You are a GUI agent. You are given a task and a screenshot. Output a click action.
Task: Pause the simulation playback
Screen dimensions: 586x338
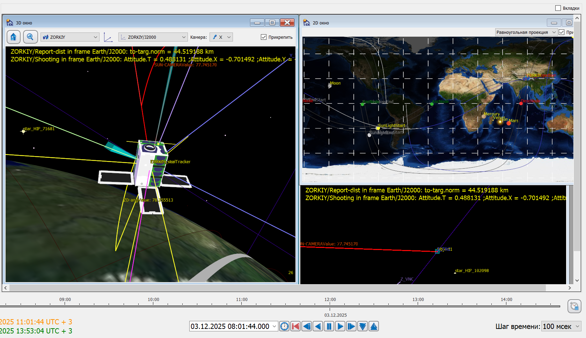pyautogui.click(x=329, y=326)
